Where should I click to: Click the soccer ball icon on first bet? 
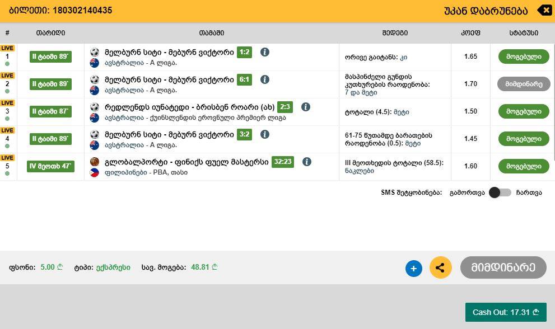pos(94,52)
